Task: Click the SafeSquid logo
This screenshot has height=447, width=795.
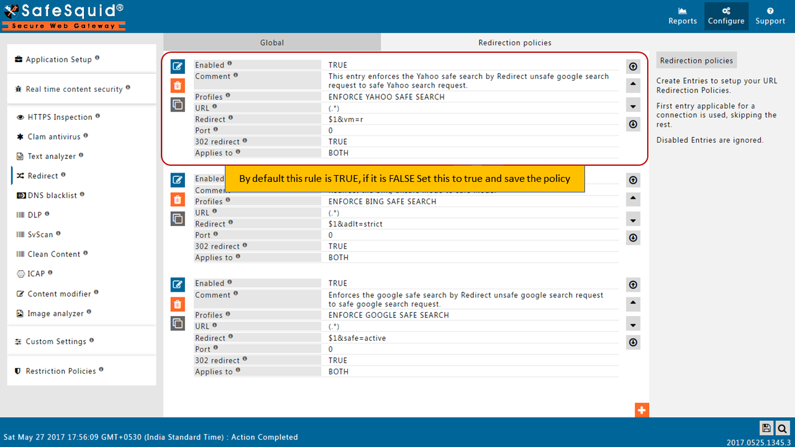Action: pos(63,16)
